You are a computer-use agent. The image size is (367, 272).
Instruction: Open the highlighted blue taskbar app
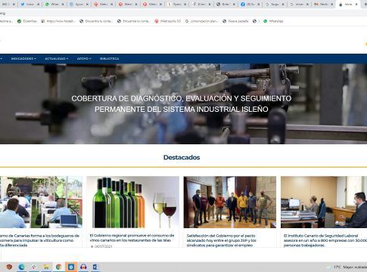(x=71, y=267)
